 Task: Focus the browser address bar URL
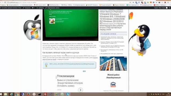point(23,2)
